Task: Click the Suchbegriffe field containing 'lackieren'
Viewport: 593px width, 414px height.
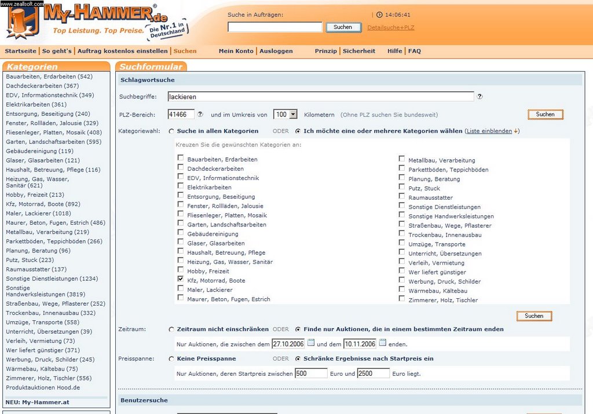Action: (321, 97)
